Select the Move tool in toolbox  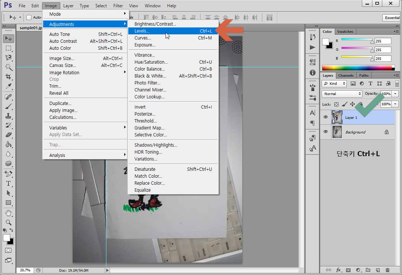coord(8,38)
